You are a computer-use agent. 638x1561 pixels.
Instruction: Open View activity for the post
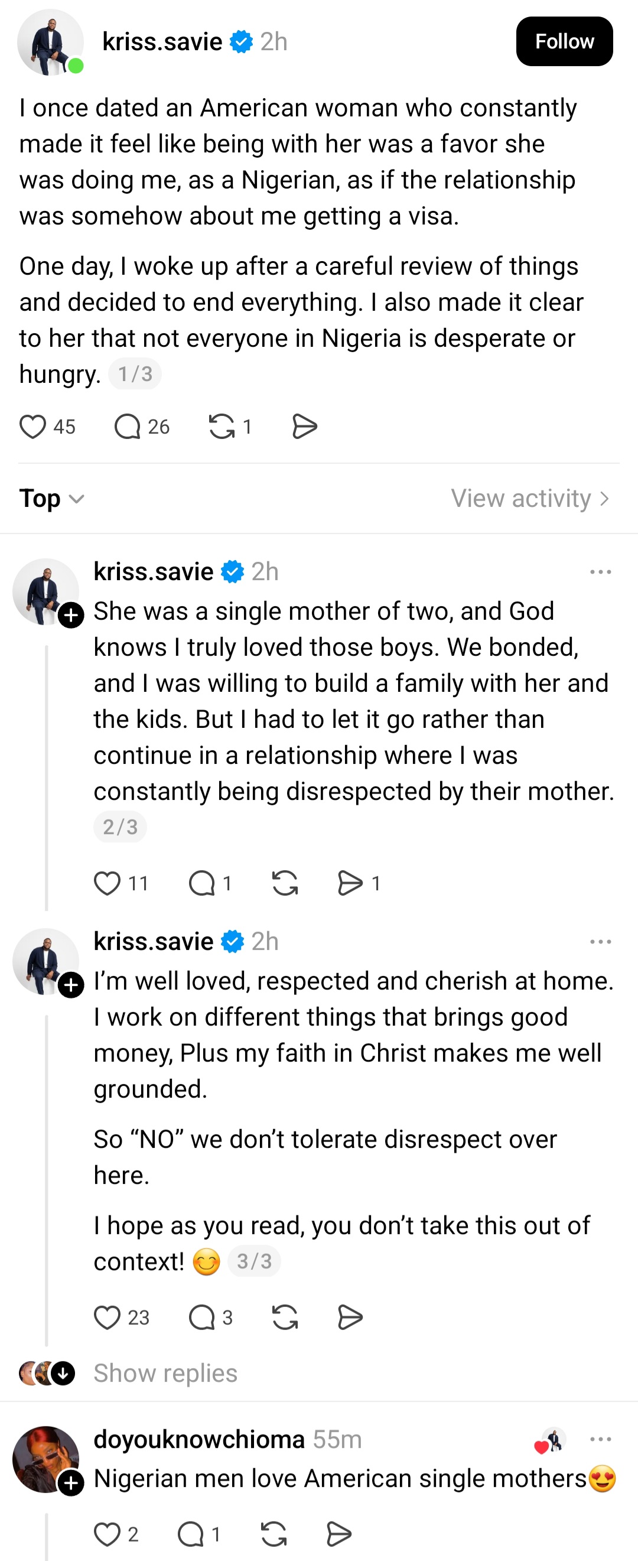530,498
